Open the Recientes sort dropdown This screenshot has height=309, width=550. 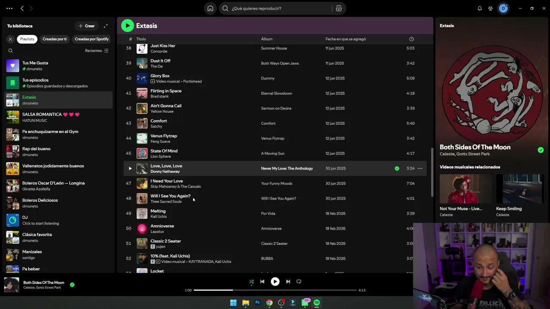(97, 51)
